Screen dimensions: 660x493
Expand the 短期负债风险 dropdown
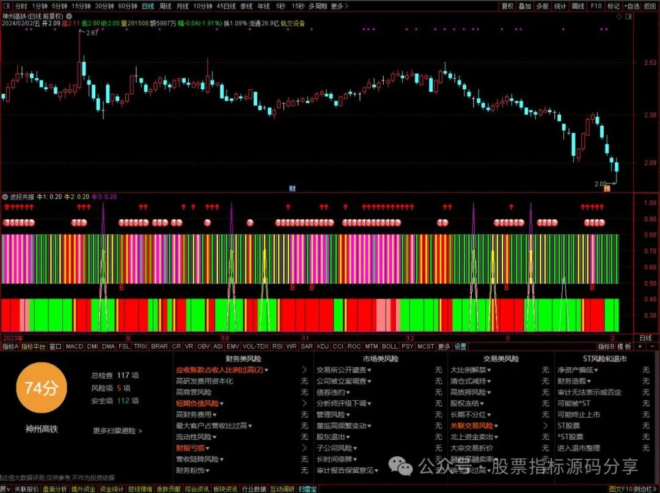coord(222,403)
